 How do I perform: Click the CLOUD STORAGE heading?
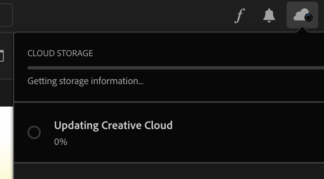click(x=60, y=53)
